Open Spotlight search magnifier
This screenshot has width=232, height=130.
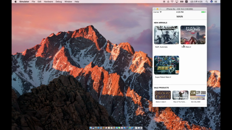tap(207, 1)
